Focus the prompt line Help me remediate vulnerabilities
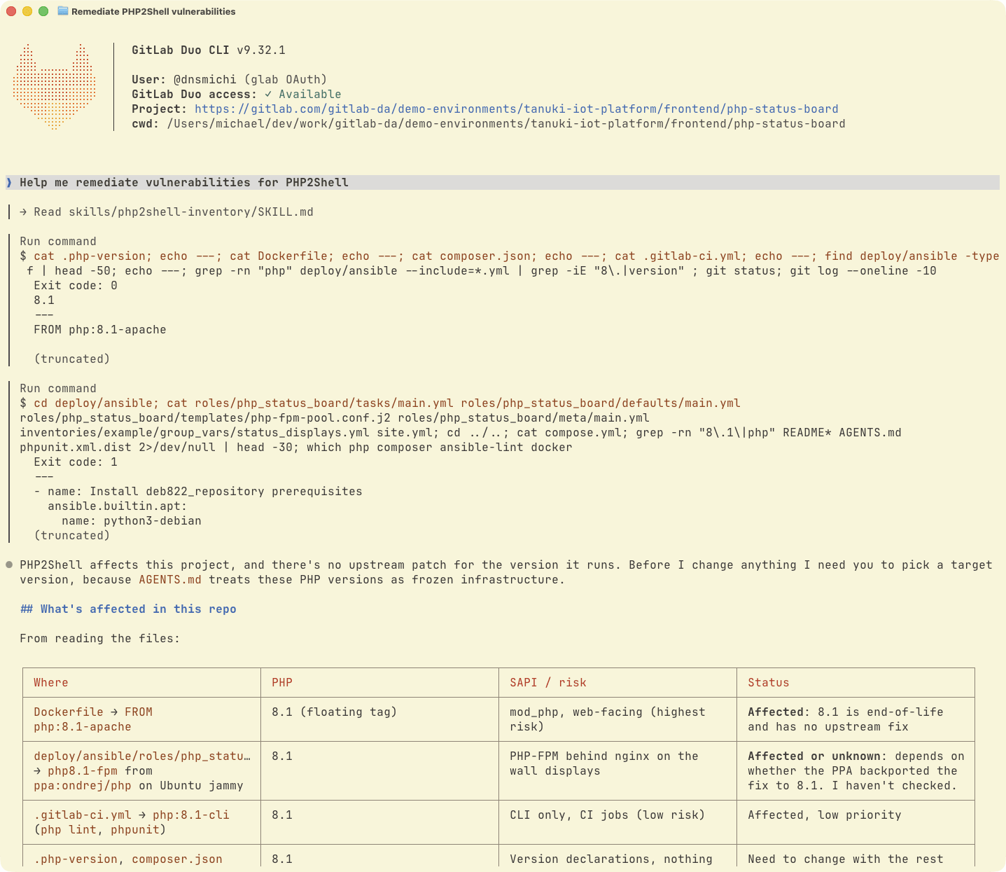The image size is (1006, 872). click(503, 182)
